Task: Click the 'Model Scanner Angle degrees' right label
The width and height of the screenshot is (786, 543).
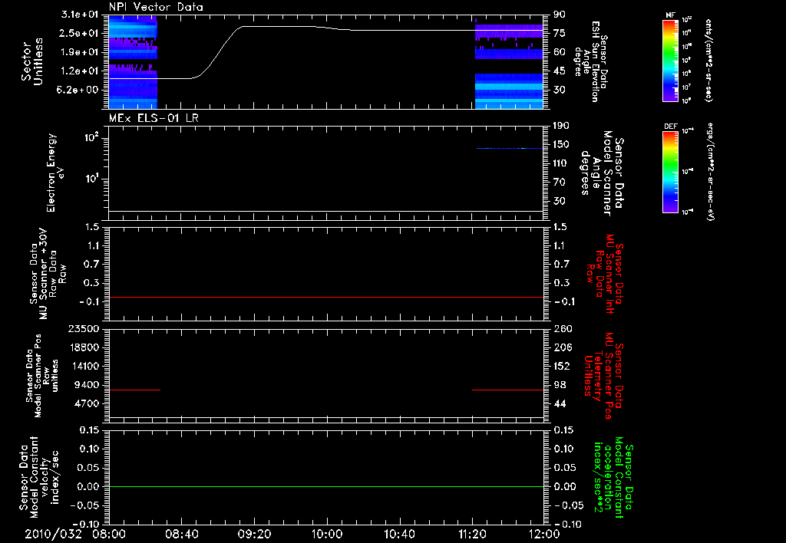Action: pos(602,173)
